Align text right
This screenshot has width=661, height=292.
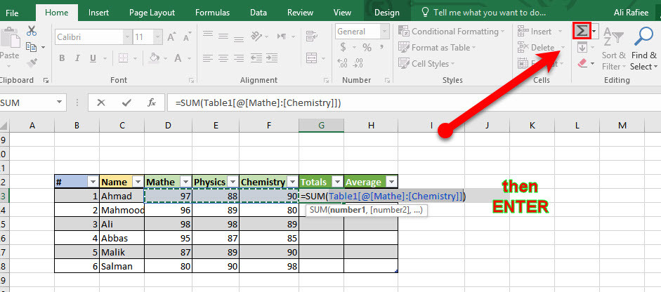(239, 58)
